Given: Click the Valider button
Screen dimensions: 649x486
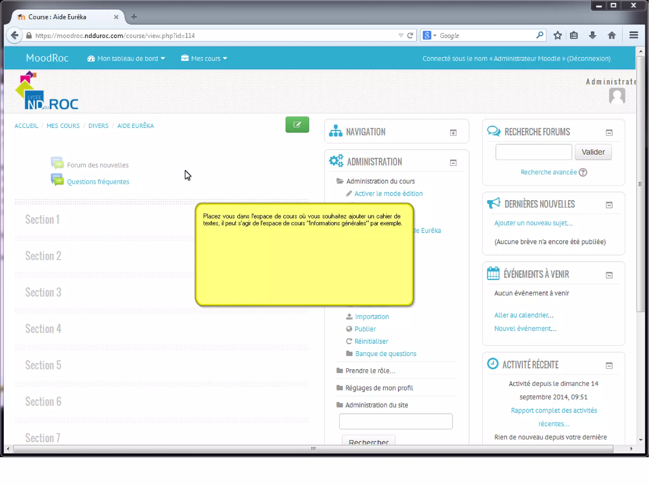Looking at the screenshot, I should (x=593, y=152).
